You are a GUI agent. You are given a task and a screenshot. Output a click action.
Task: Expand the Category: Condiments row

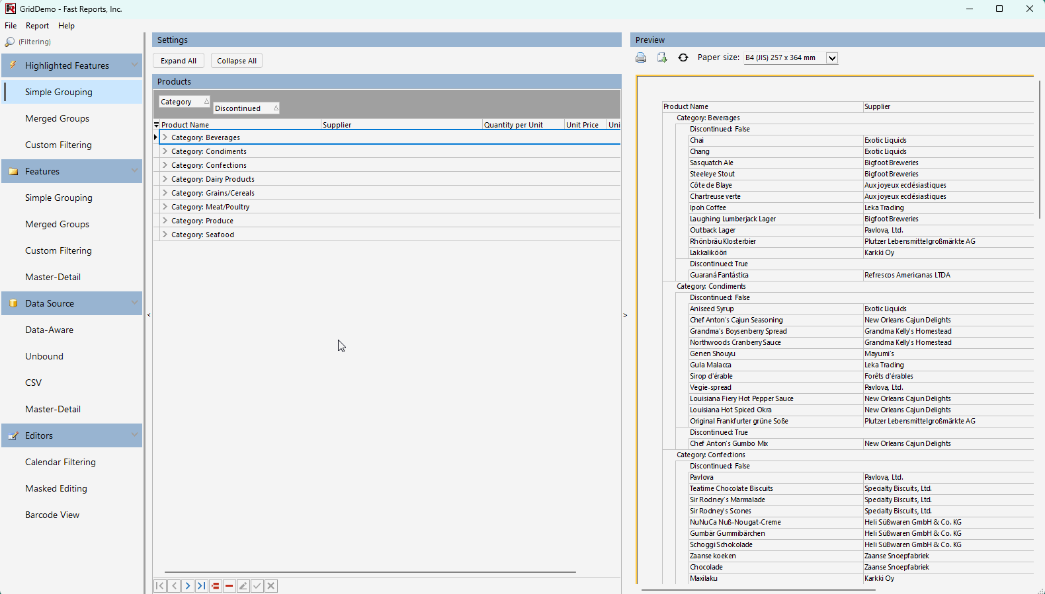point(165,151)
